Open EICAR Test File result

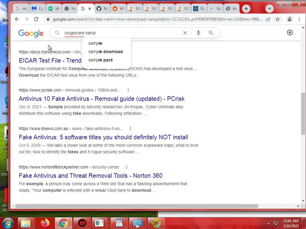tap(50, 60)
